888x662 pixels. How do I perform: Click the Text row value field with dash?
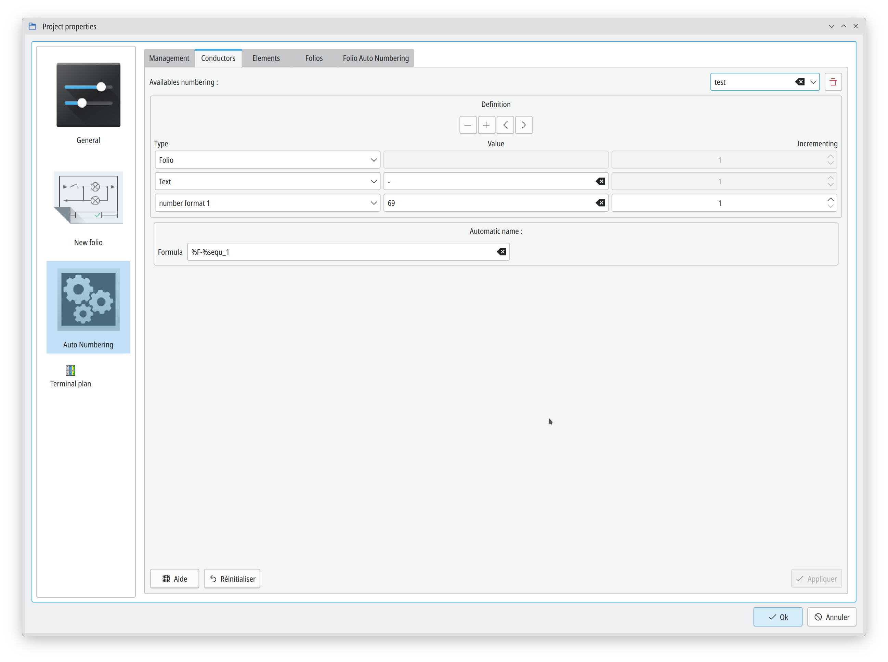click(496, 182)
